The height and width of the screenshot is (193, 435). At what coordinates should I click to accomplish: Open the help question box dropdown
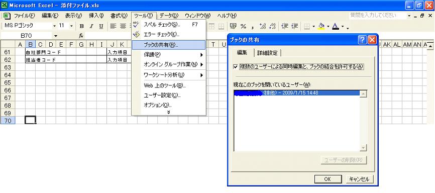coord(409,16)
